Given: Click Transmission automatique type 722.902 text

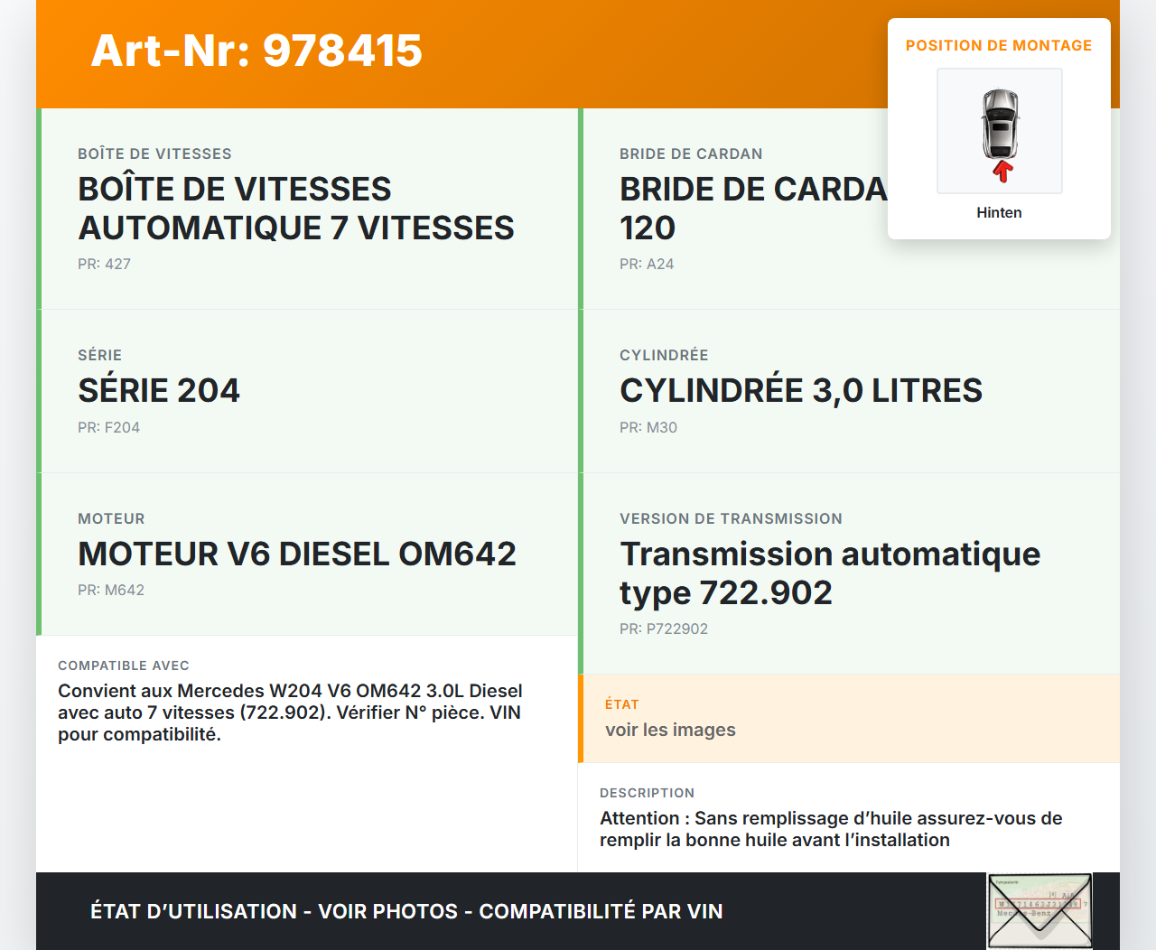Looking at the screenshot, I should (829, 573).
